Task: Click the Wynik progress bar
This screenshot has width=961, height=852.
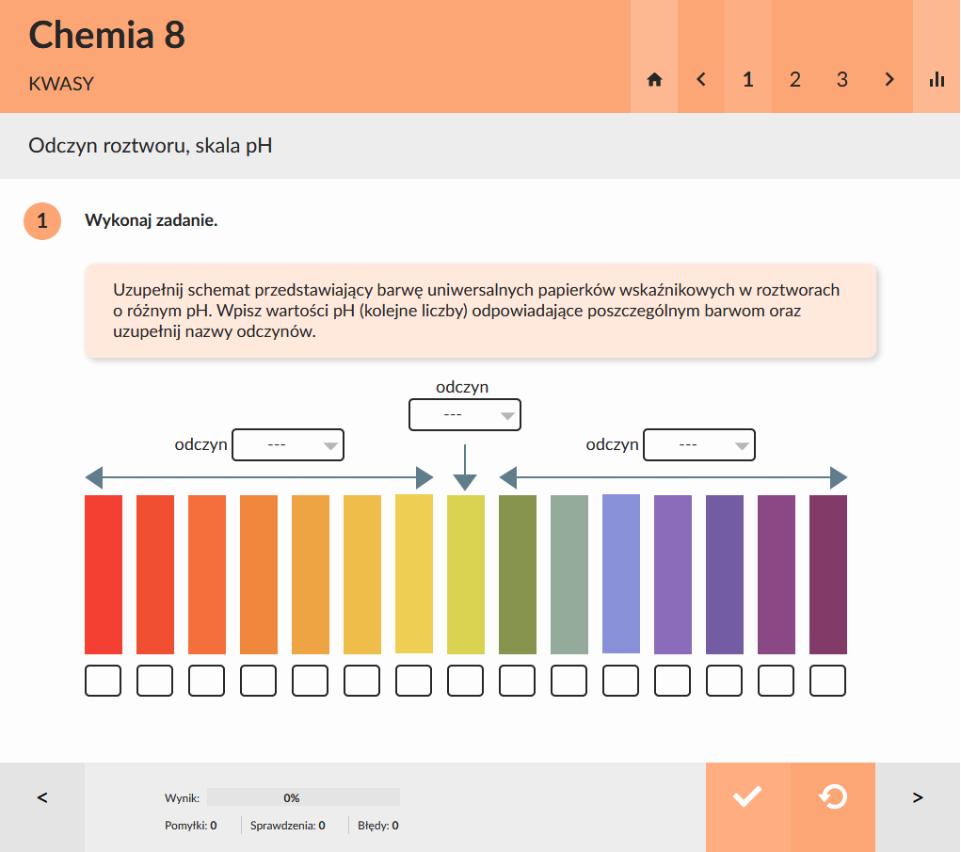Action: point(303,797)
